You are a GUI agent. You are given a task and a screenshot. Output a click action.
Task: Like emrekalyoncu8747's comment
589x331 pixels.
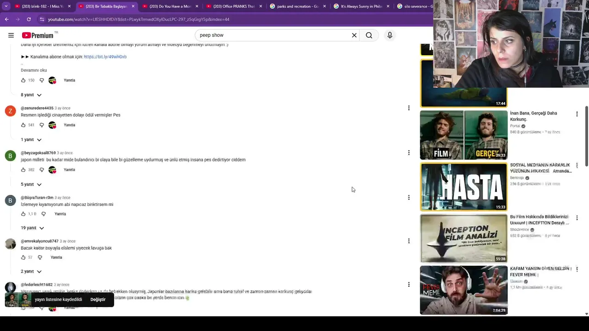pyautogui.click(x=23, y=257)
